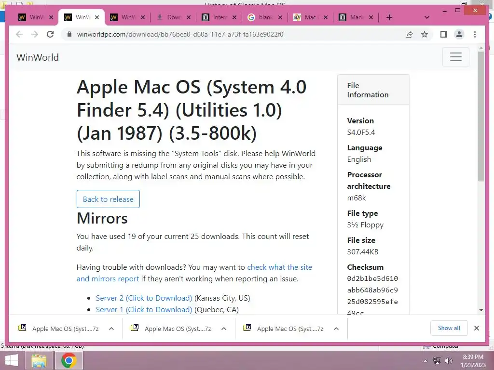Select the version value S4.0F5.4

click(361, 132)
